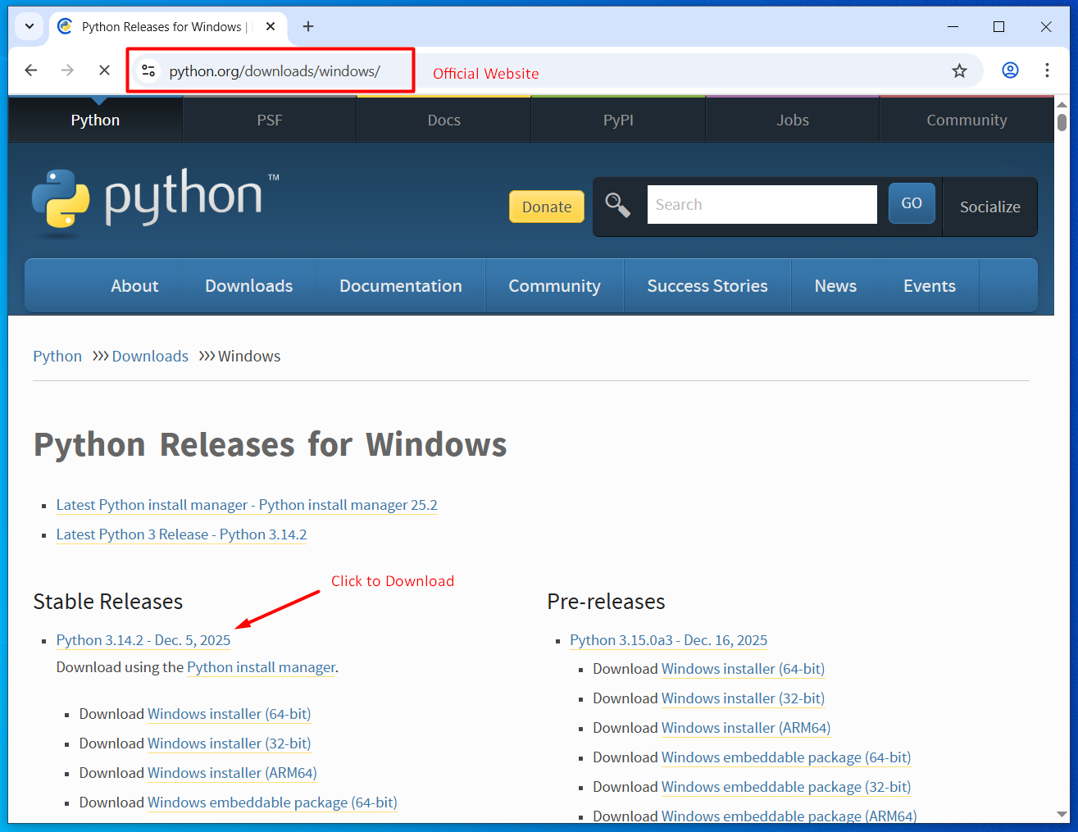Open the About navigation menu
Viewport: 1078px width, 832px height.
pyautogui.click(x=134, y=286)
